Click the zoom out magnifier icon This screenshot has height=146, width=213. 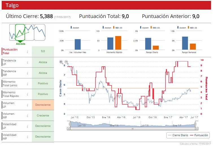coord(66,62)
